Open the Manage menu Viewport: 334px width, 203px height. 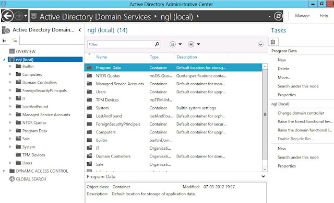[x=302, y=16]
